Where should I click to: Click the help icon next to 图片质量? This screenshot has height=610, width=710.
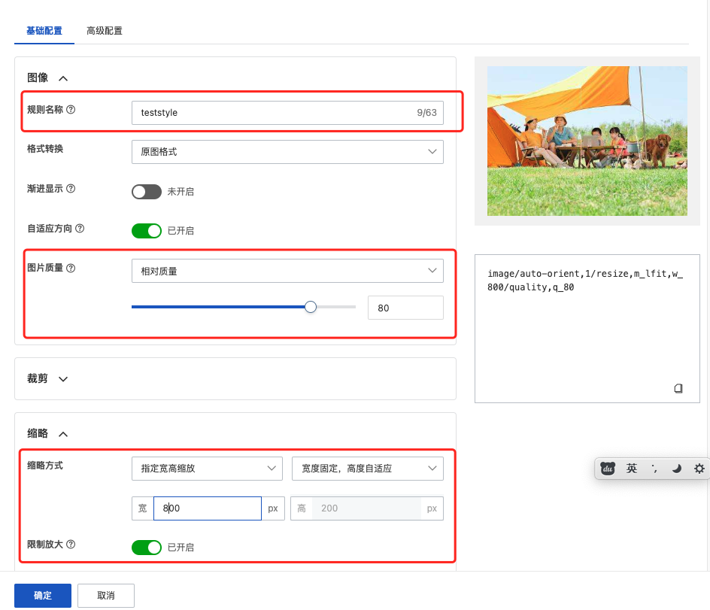[71, 268]
